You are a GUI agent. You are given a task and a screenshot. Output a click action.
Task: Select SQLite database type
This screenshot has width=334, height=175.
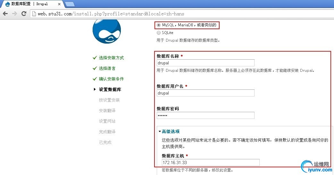click(158, 33)
